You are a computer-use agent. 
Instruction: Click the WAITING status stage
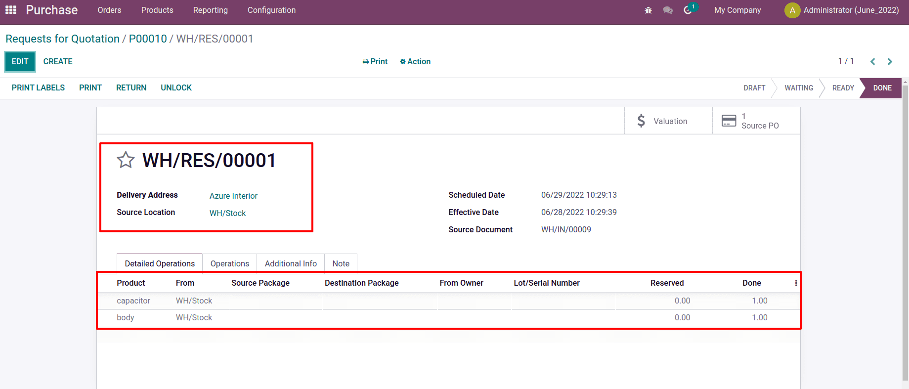(799, 88)
